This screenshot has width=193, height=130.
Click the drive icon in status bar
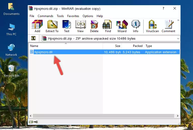(31, 122)
